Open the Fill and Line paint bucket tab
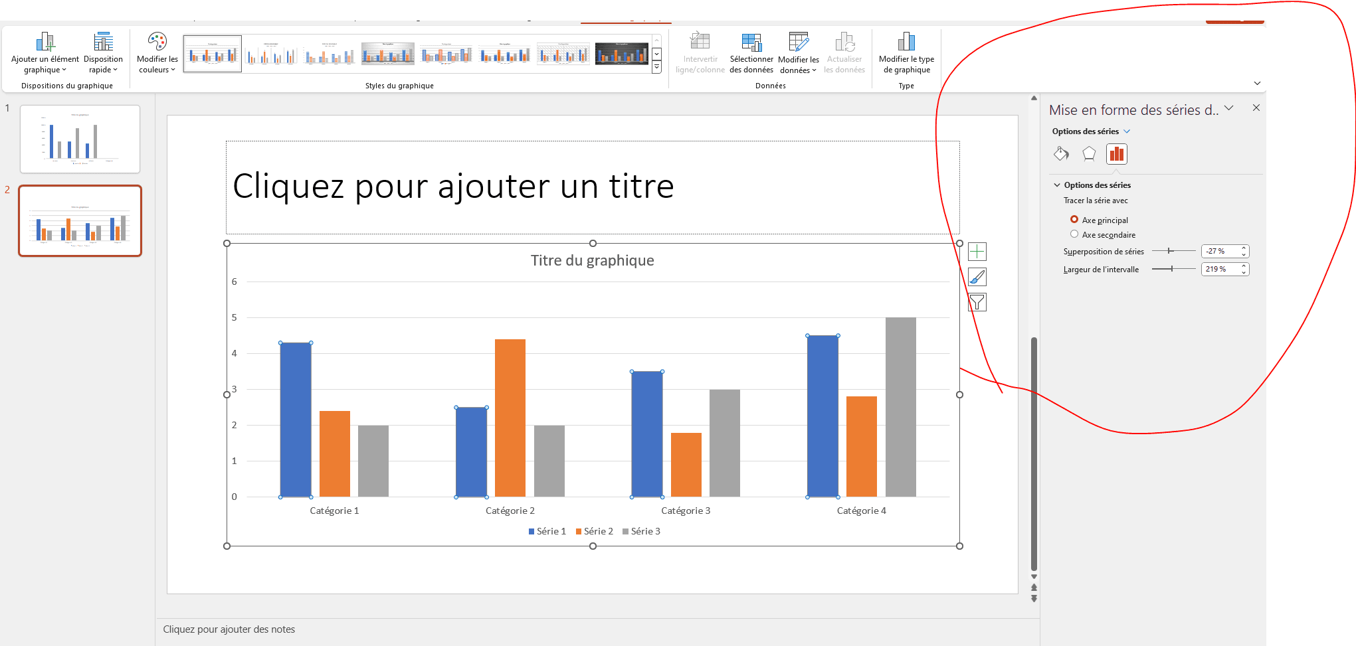 (1061, 154)
